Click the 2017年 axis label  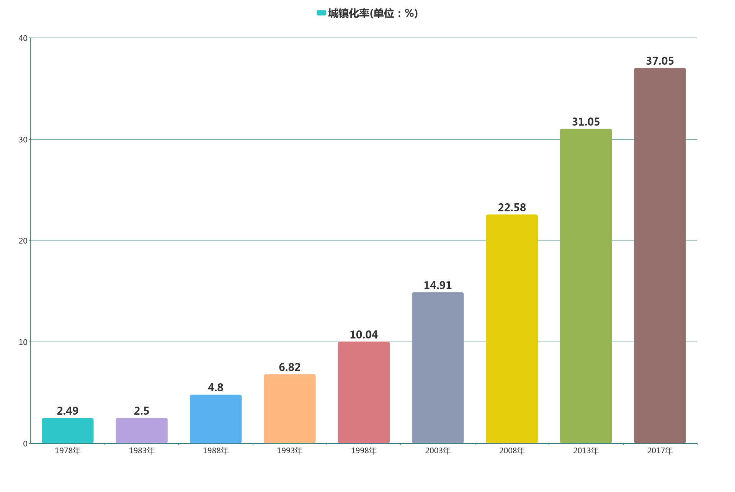coord(660,451)
